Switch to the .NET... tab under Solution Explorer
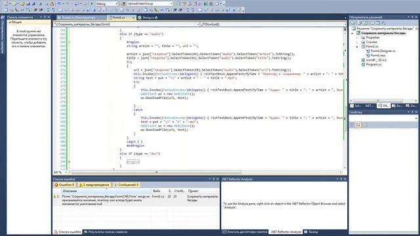 pos(369,106)
